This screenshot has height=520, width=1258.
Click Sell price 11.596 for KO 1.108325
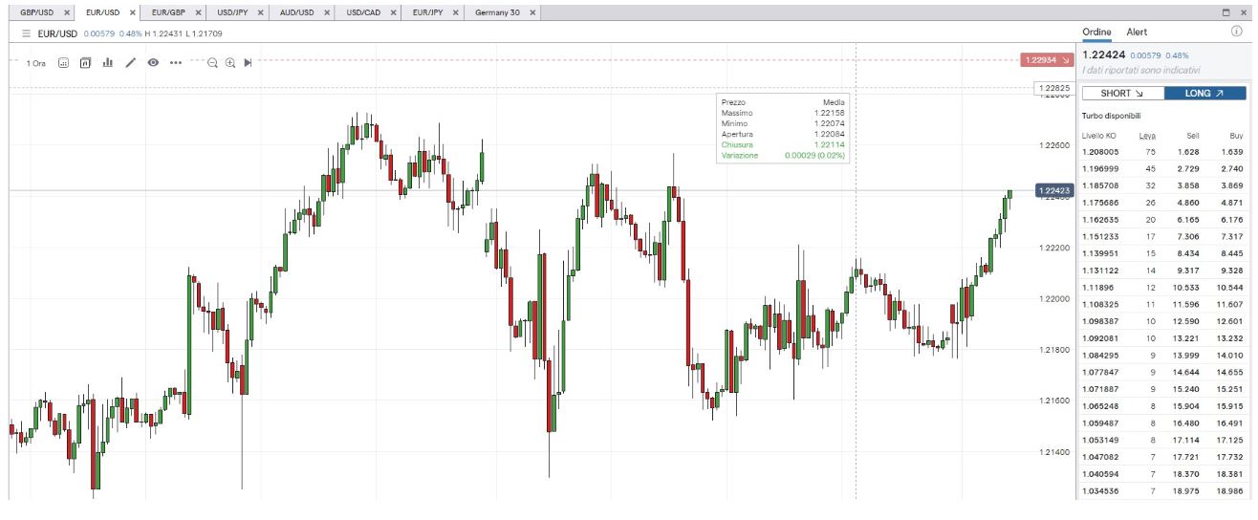[x=1186, y=305]
